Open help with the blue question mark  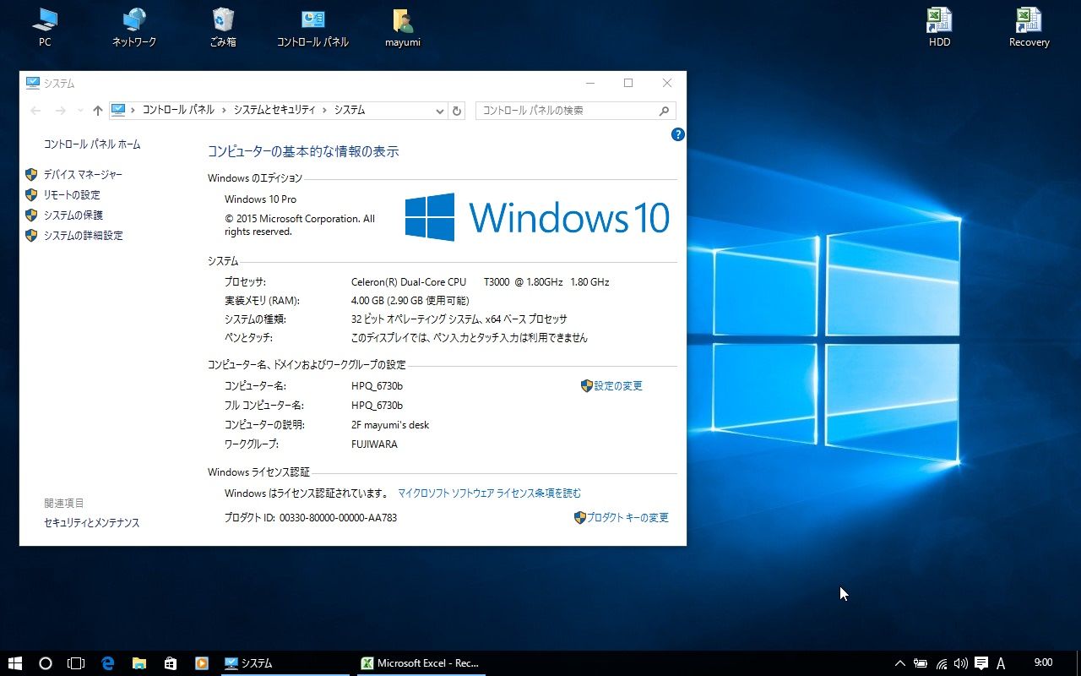(x=677, y=134)
